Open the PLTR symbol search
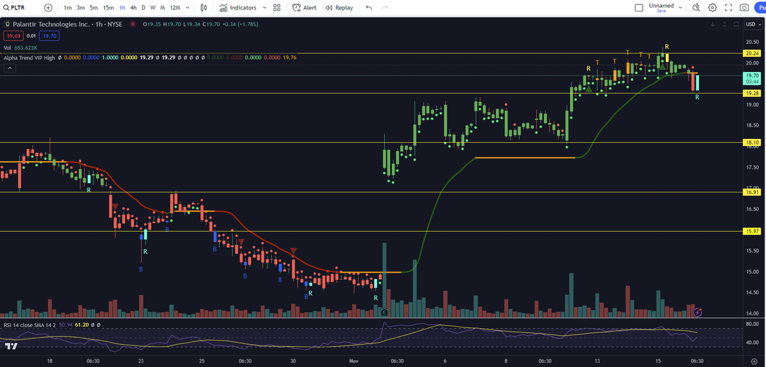766x367 pixels. [x=15, y=8]
